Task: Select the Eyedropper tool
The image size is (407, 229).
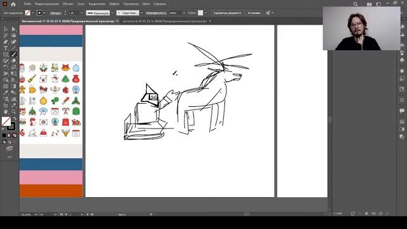Action: tap(6, 93)
